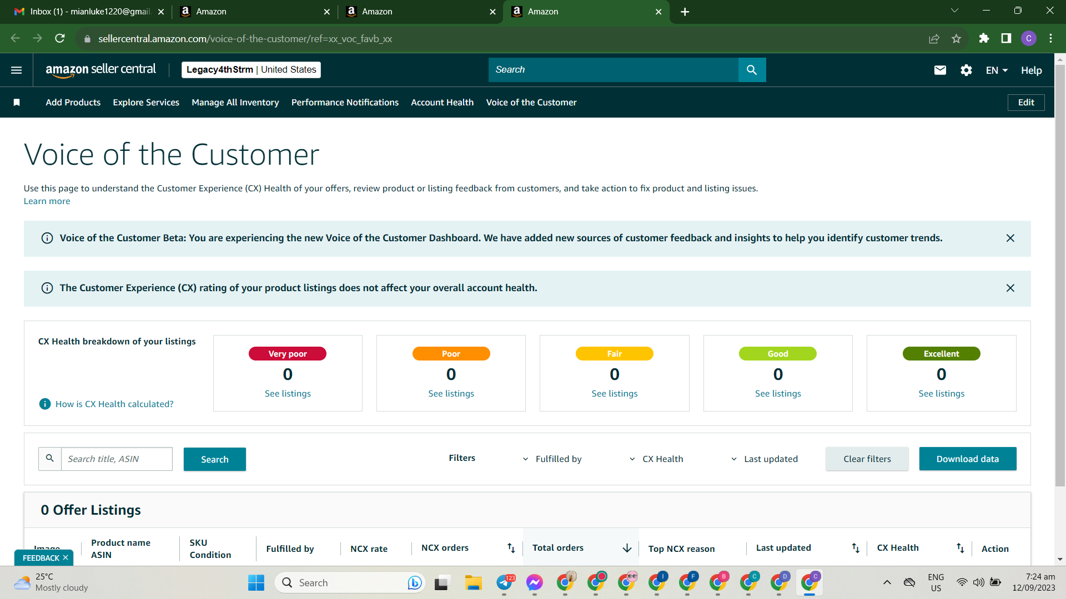The width and height of the screenshot is (1066, 599).
Task: Sort by Total orders down arrow
Action: coord(627,548)
